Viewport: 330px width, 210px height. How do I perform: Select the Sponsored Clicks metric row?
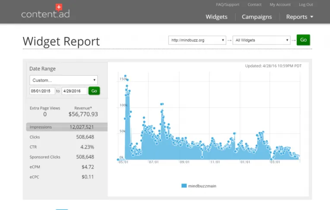click(x=67, y=157)
